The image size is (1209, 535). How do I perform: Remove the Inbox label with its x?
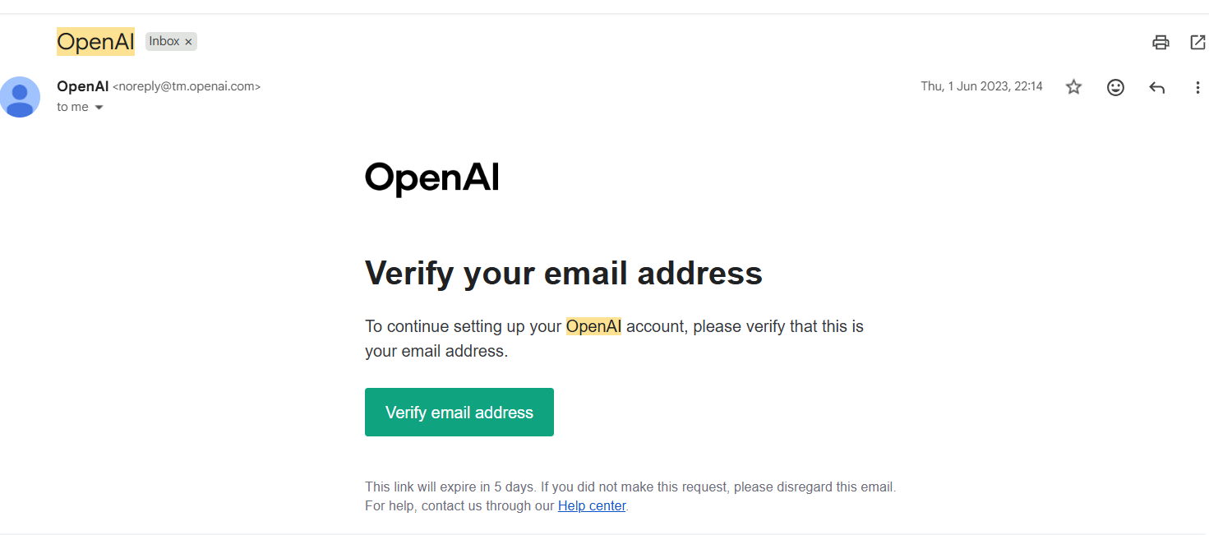(188, 42)
